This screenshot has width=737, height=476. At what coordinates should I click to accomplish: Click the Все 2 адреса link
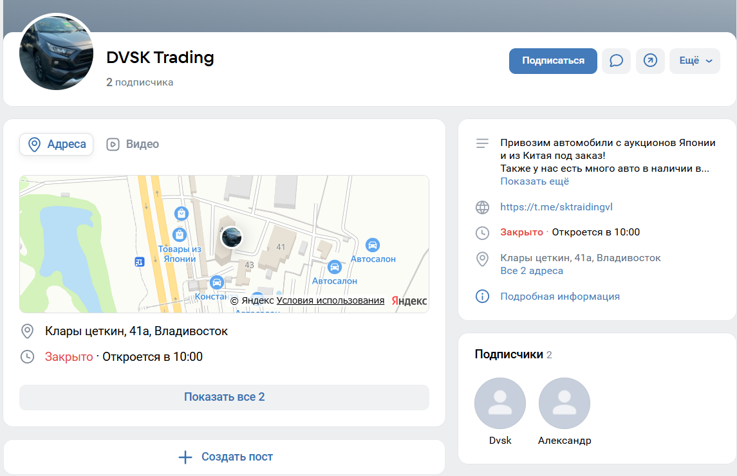pos(532,271)
